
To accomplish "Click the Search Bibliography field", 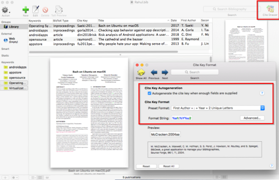I will pyautogui.click(x=232, y=9).
